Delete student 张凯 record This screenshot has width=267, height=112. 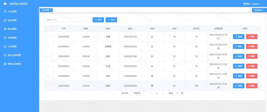coord(252,86)
